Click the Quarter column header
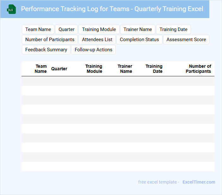This screenshot has height=195, width=222. click(x=59, y=69)
